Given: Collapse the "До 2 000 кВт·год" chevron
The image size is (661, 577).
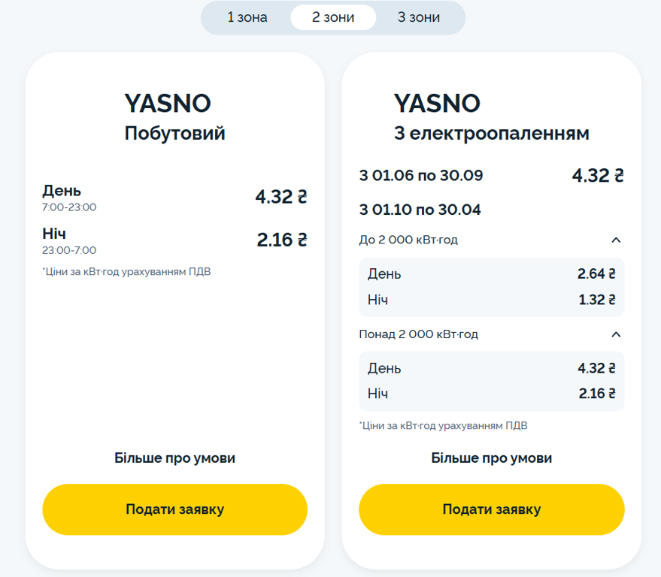Looking at the screenshot, I should (x=616, y=240).
